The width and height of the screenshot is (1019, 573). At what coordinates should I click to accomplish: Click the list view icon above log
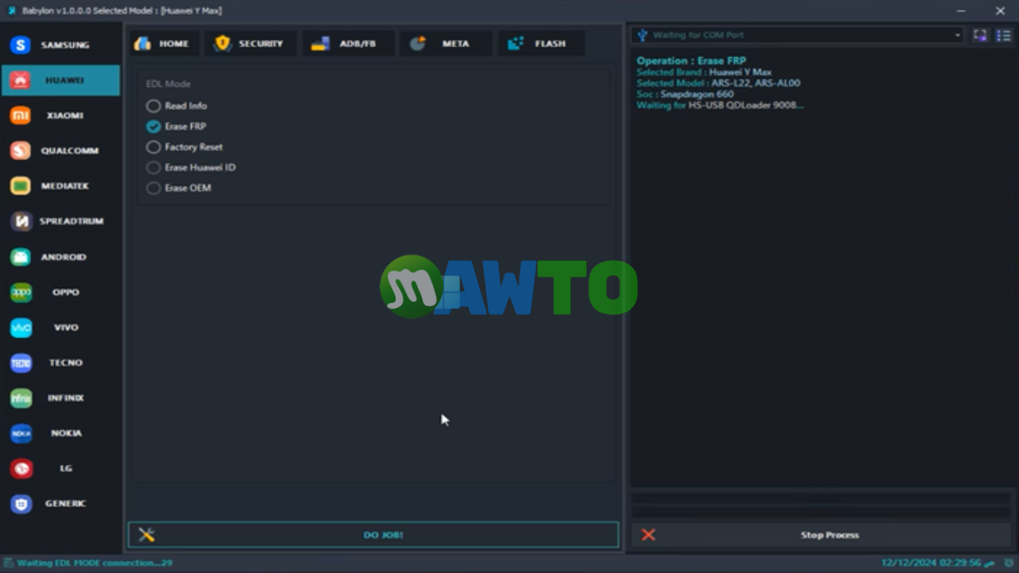(x=1003, y=35)
